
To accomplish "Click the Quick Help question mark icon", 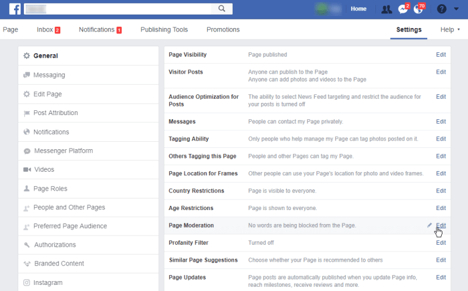I will (x=442, y=9).
